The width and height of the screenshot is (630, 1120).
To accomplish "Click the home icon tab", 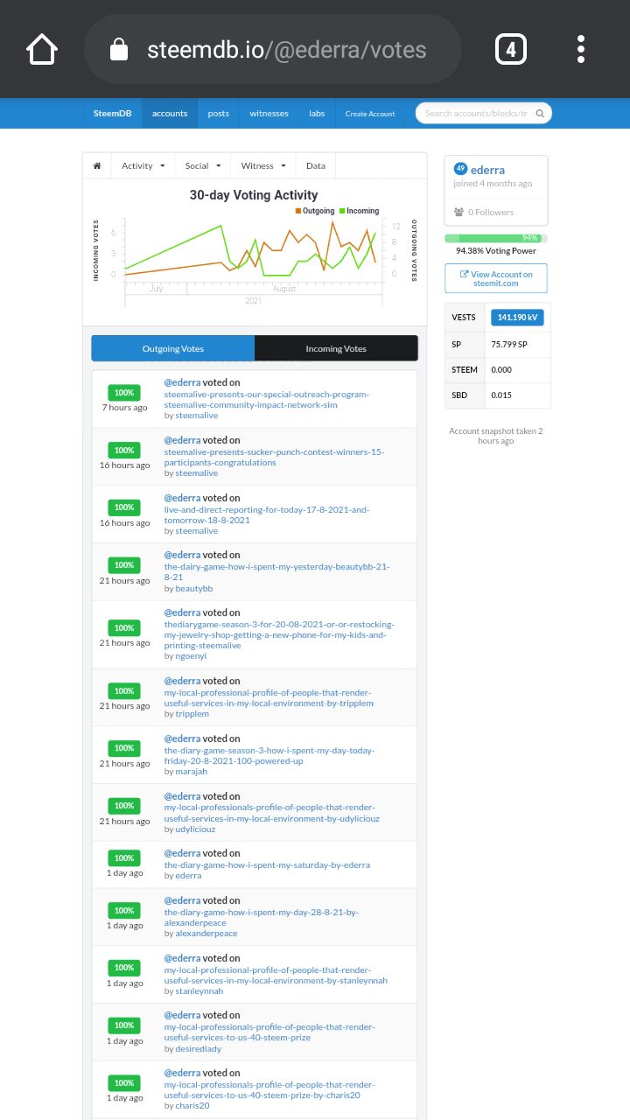I will click(97, 165).
